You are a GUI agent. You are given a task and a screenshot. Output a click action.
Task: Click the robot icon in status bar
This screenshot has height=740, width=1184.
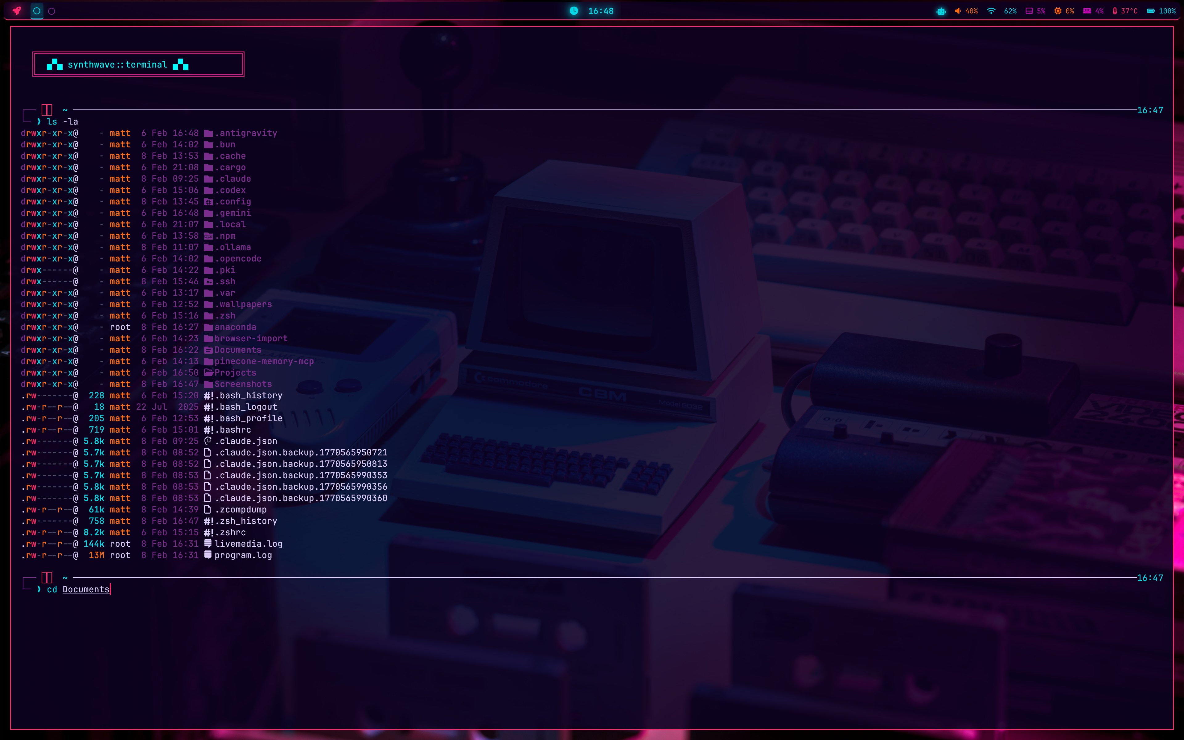pyautogui.click(x=941, y=11)
